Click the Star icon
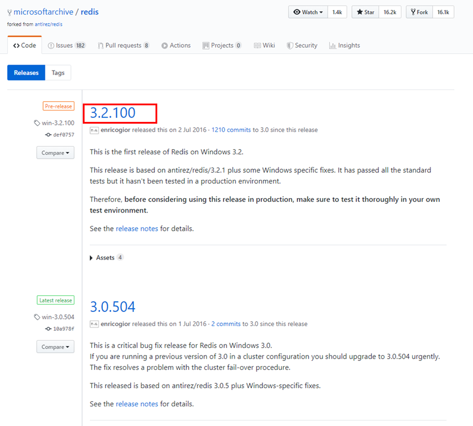The width and height of the screenshot is (473, 426). [359, 12]
